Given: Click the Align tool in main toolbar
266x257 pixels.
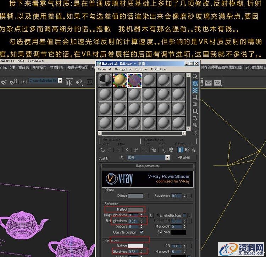Looking at the screenshot, I should (x=79, y=82).
